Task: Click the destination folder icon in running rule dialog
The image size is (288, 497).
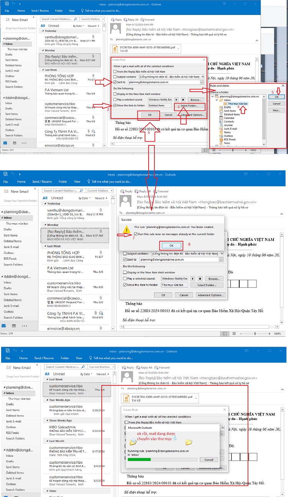Action: pyautogui.click(x=189, y=442)
